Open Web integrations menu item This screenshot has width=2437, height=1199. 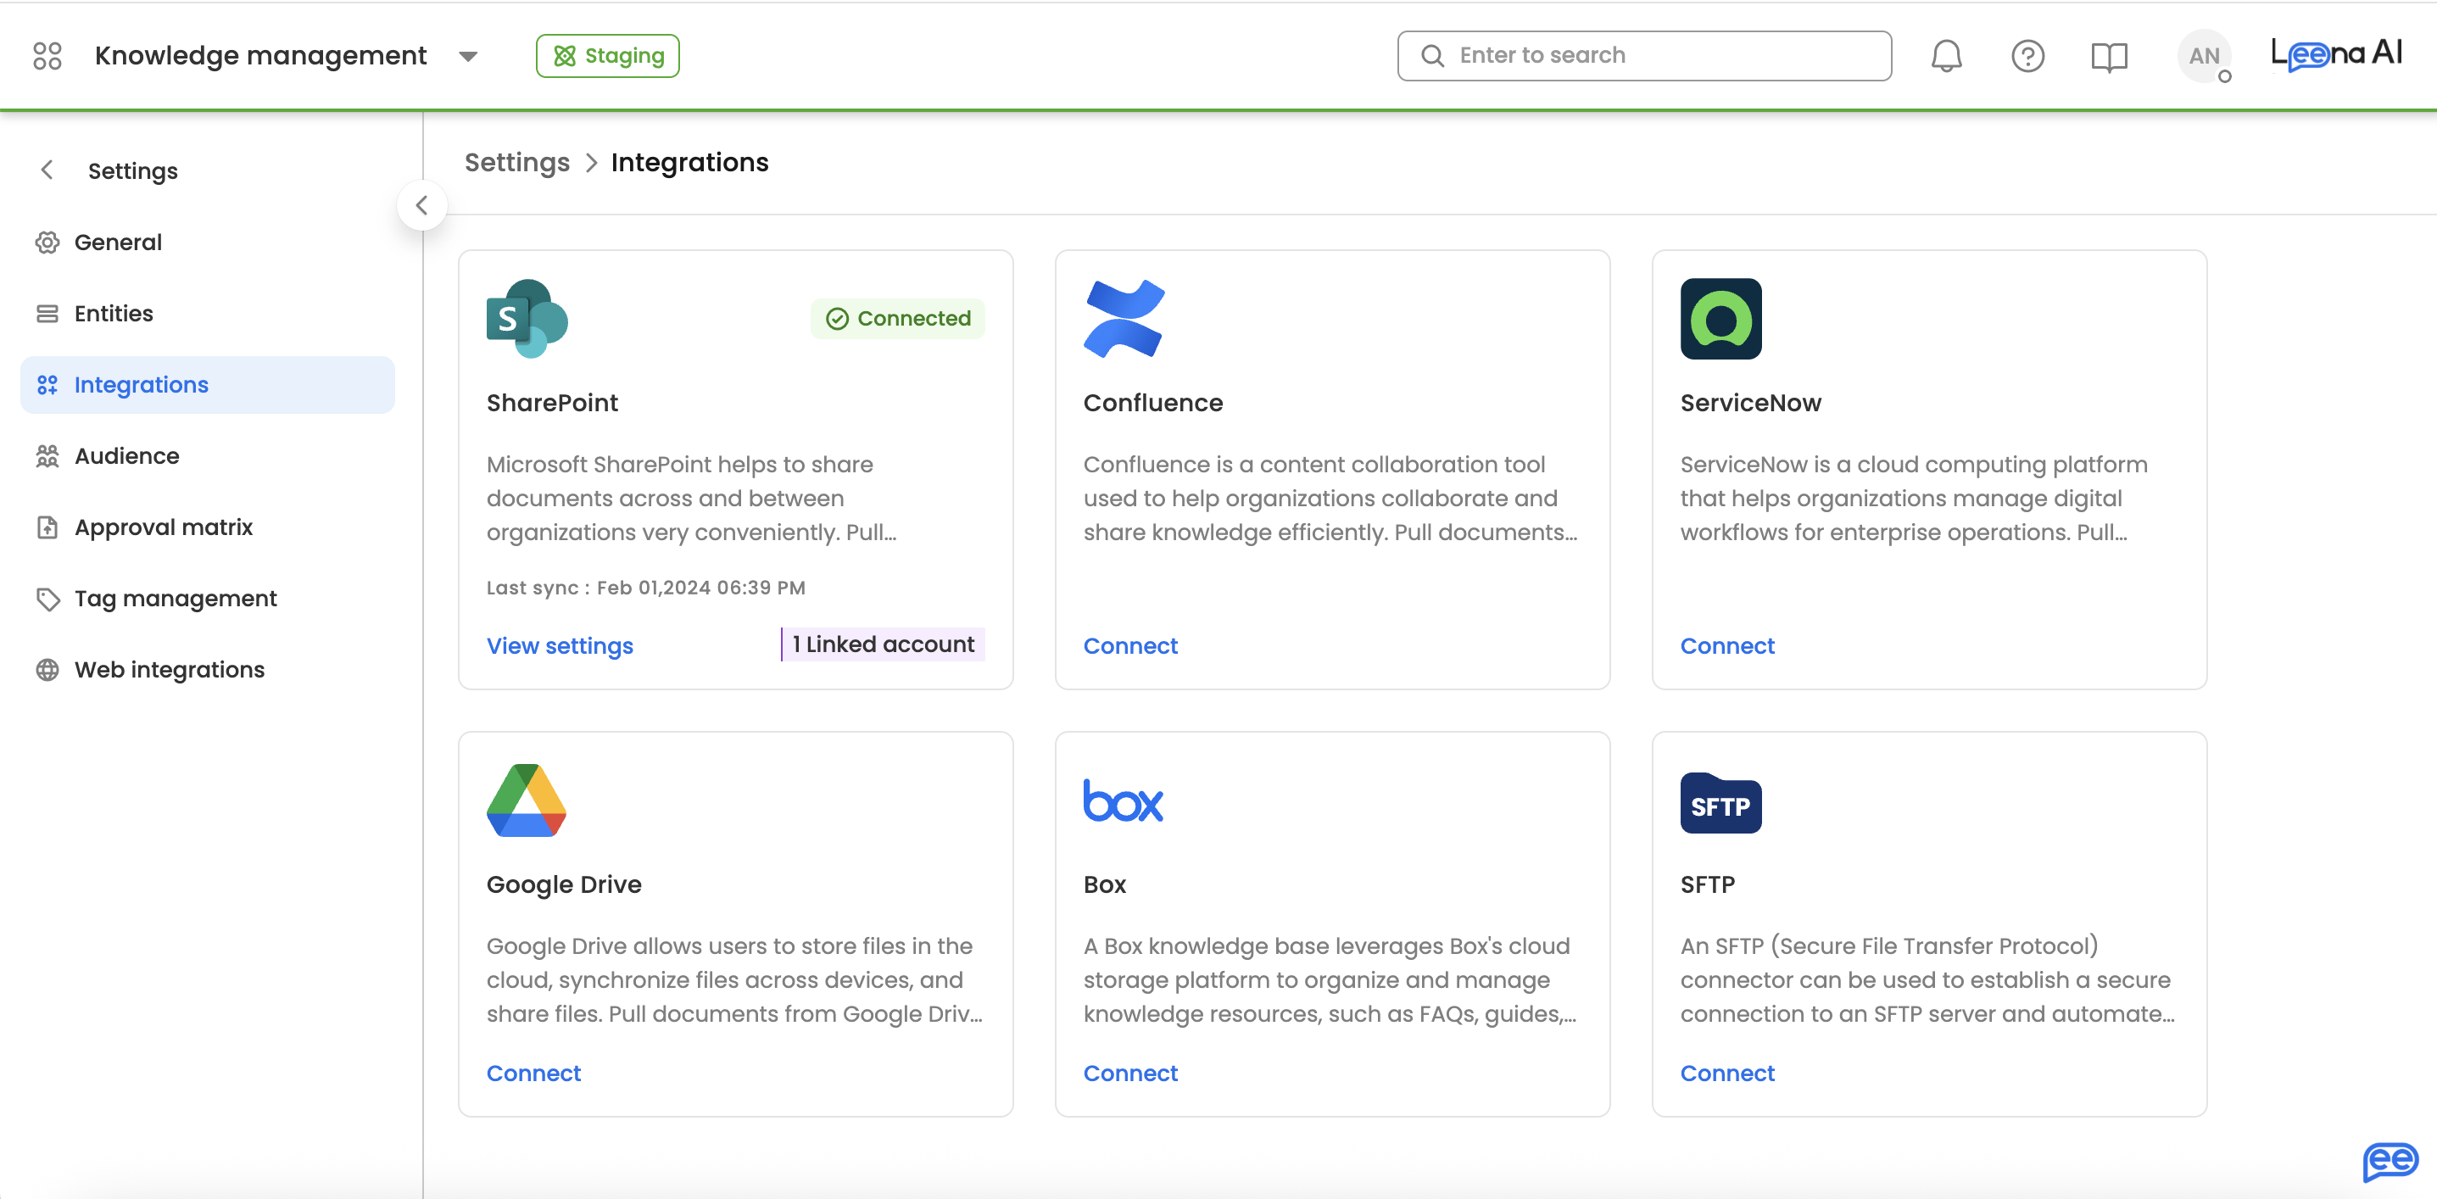[170, 669]
